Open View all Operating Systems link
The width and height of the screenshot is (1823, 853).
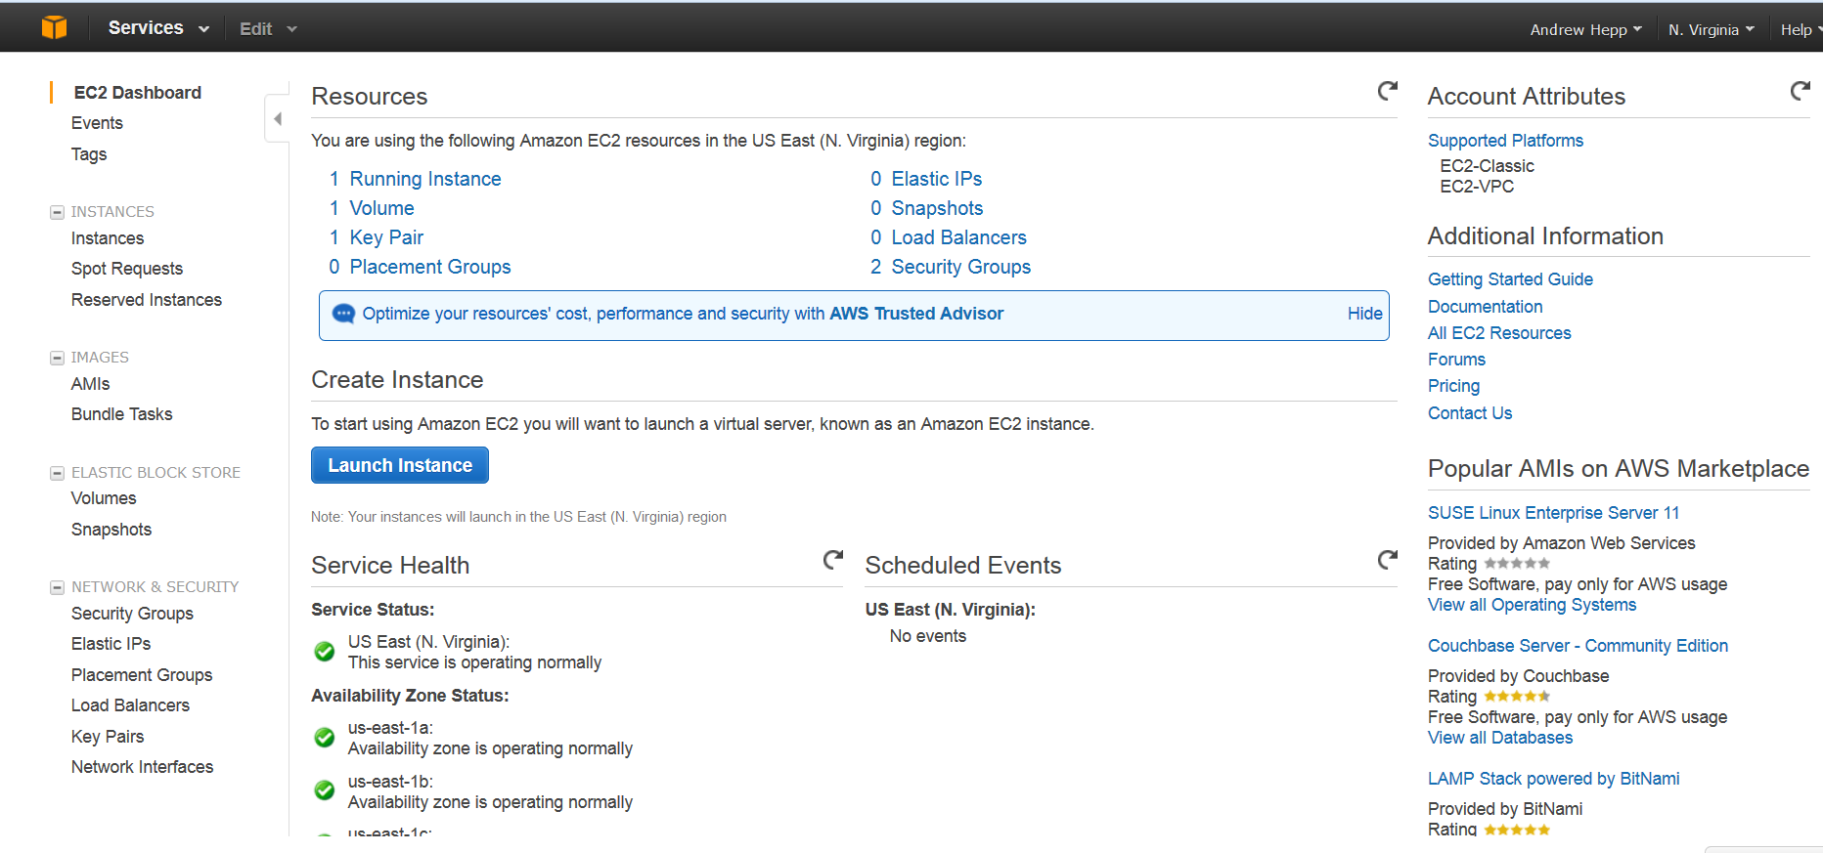[x=1532, y=605]
